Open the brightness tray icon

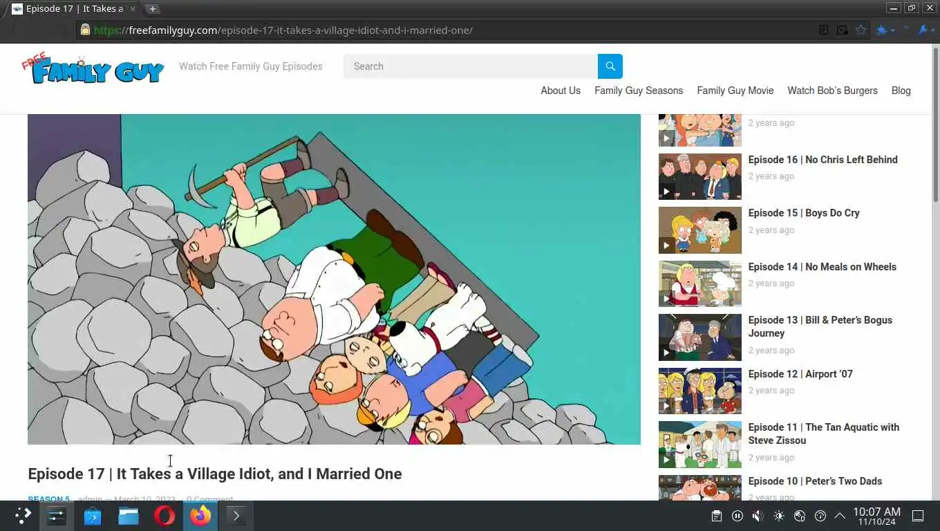[779, 516]
